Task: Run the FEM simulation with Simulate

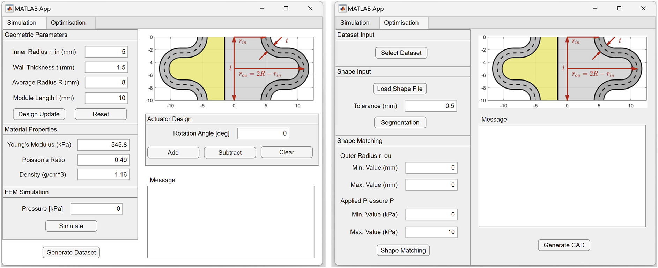Action: [71, 226]
